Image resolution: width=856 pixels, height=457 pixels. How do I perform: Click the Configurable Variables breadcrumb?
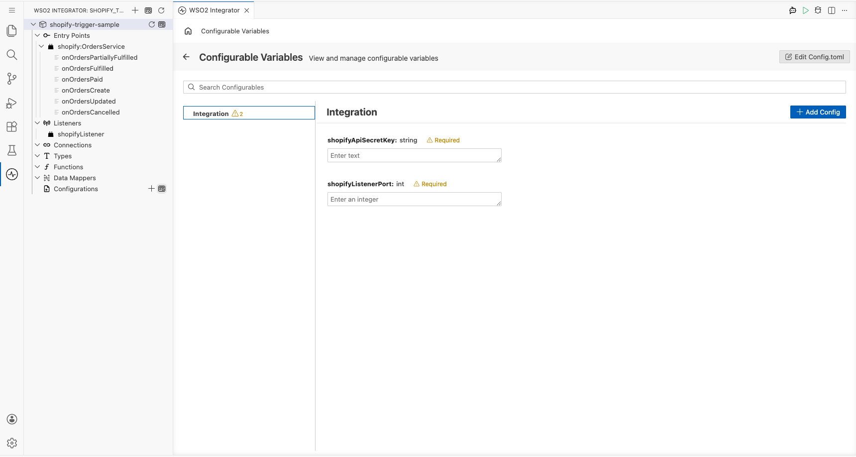(235, 31)
